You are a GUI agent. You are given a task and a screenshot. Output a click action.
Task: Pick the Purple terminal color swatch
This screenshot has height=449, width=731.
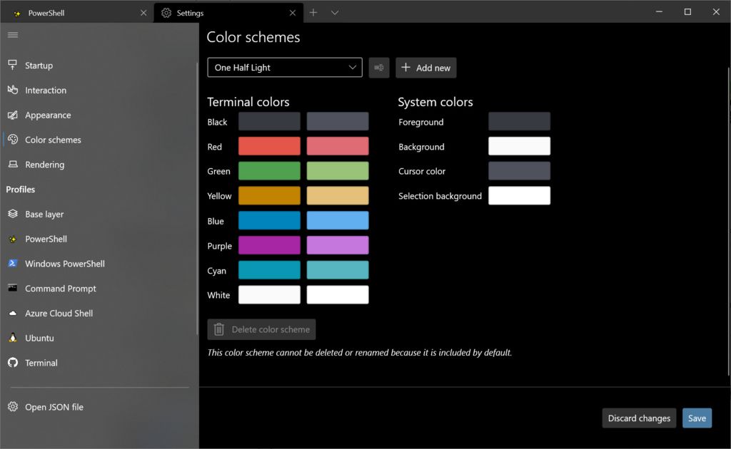click(269, 245)
